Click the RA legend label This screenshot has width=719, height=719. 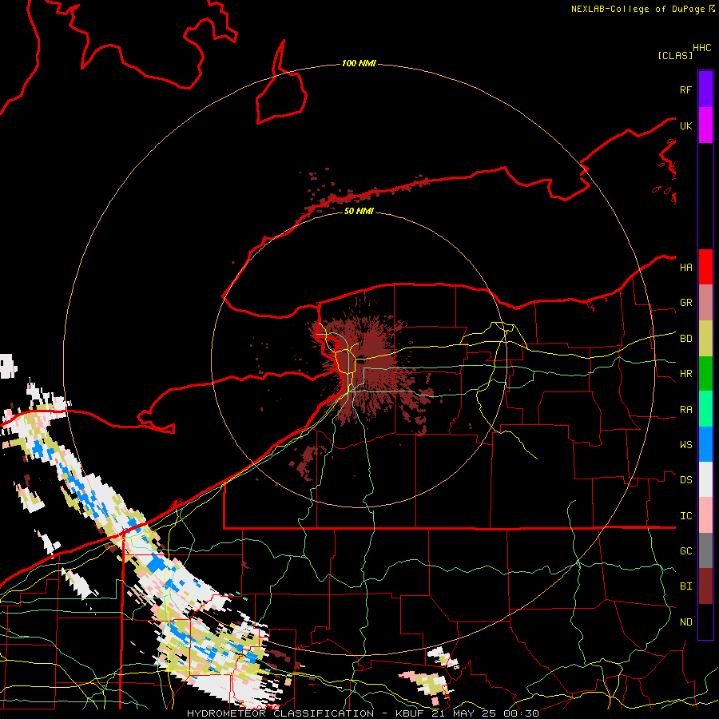[686, 410]
